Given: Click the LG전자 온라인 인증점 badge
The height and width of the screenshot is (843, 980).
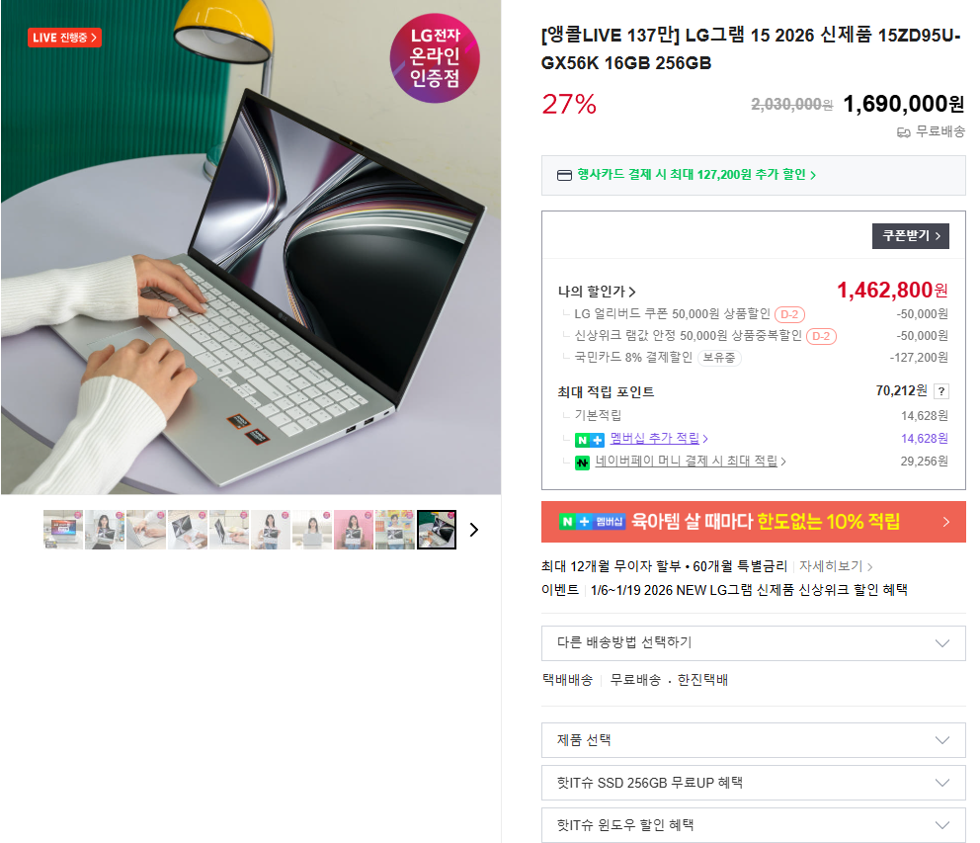Looking at the screenshot, I should [435, 57].
